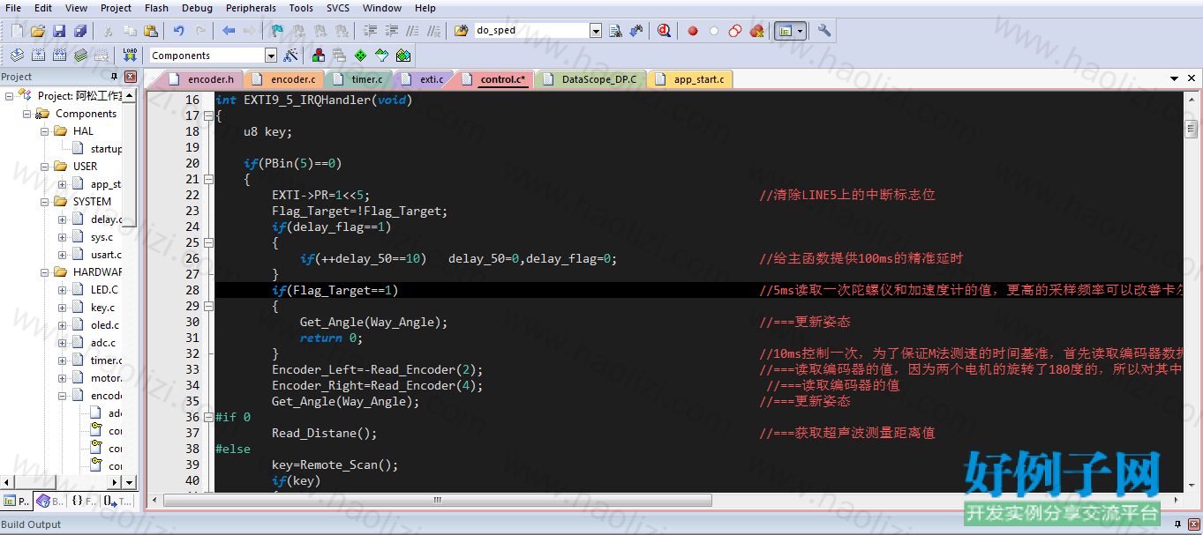Collapse the #if block at line 36

point(208,417)
